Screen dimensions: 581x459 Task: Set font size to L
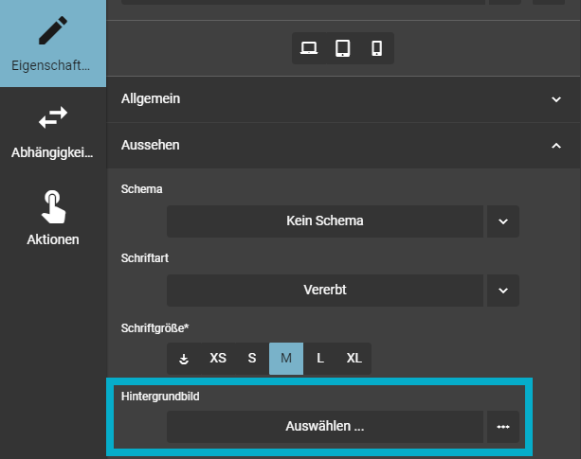click(320, 359)
